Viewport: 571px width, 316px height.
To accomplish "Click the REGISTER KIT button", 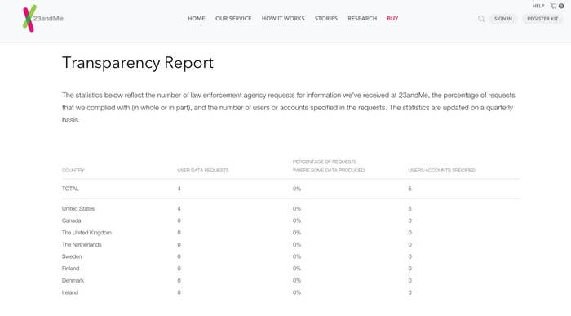I will click(542, 19).
